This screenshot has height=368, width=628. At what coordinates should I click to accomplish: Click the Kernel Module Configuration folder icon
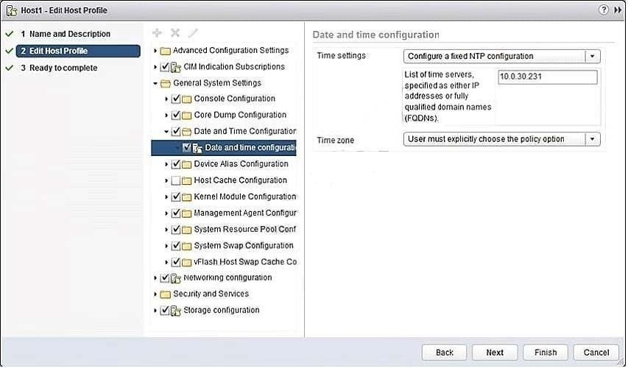(x=187, y=197)
